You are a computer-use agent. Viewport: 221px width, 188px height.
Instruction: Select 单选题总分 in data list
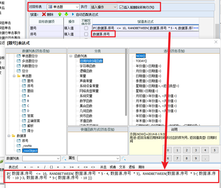tap(30, 56)
